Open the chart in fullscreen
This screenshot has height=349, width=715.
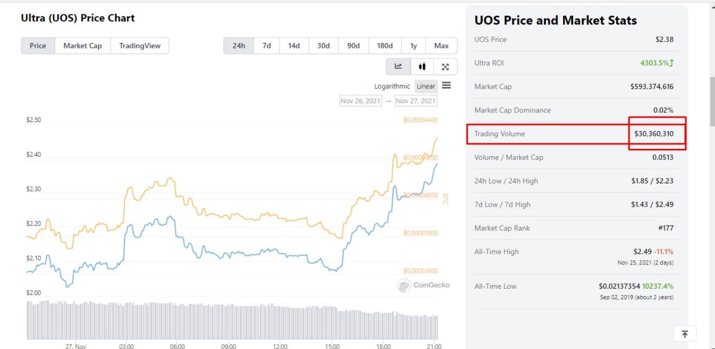[x=445, y=66]
